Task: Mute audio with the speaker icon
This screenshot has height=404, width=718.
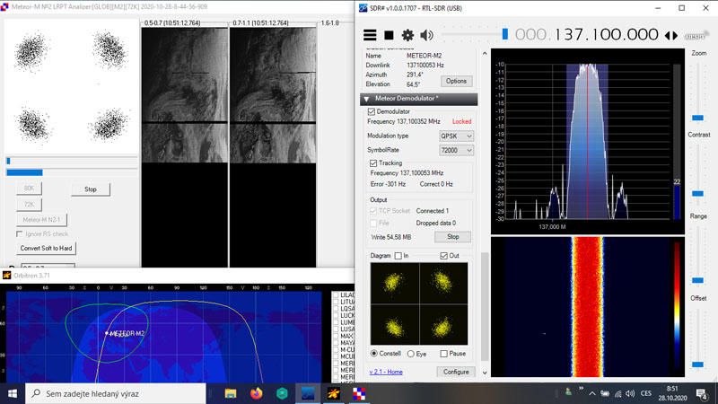Action: tap(427, 35)
